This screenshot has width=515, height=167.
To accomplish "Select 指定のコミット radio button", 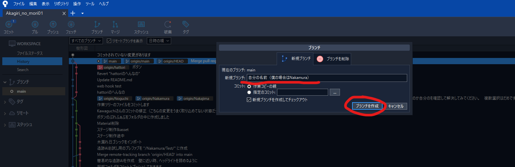I will pyautogui.click(x=249, y=92).
